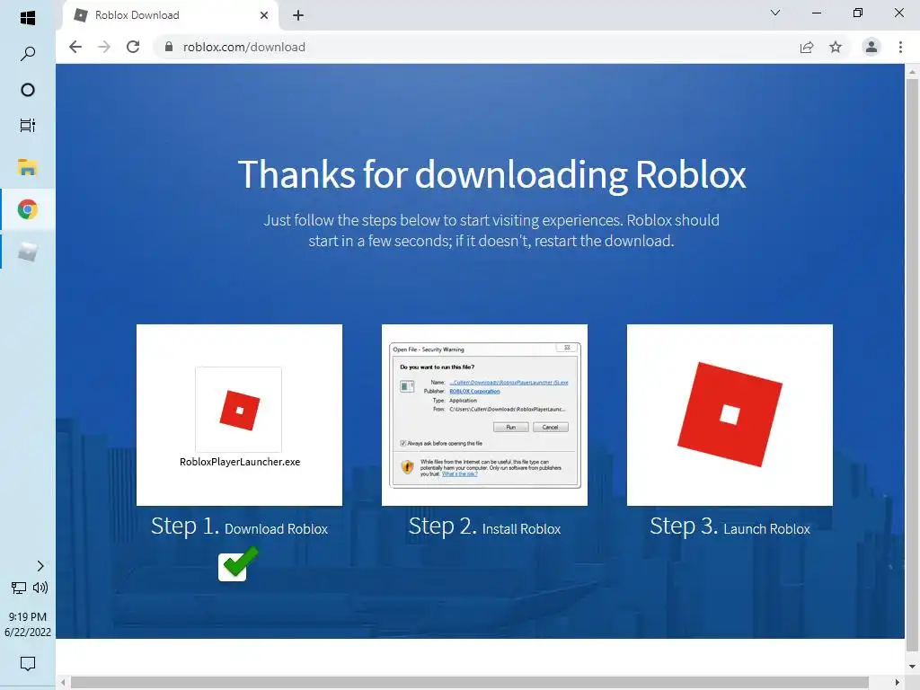Screen dimensions: 920x690
Task: Click the RobloxPlayerLauncher.exe file name
Action: pyautogui.click(x=239, y=462)
